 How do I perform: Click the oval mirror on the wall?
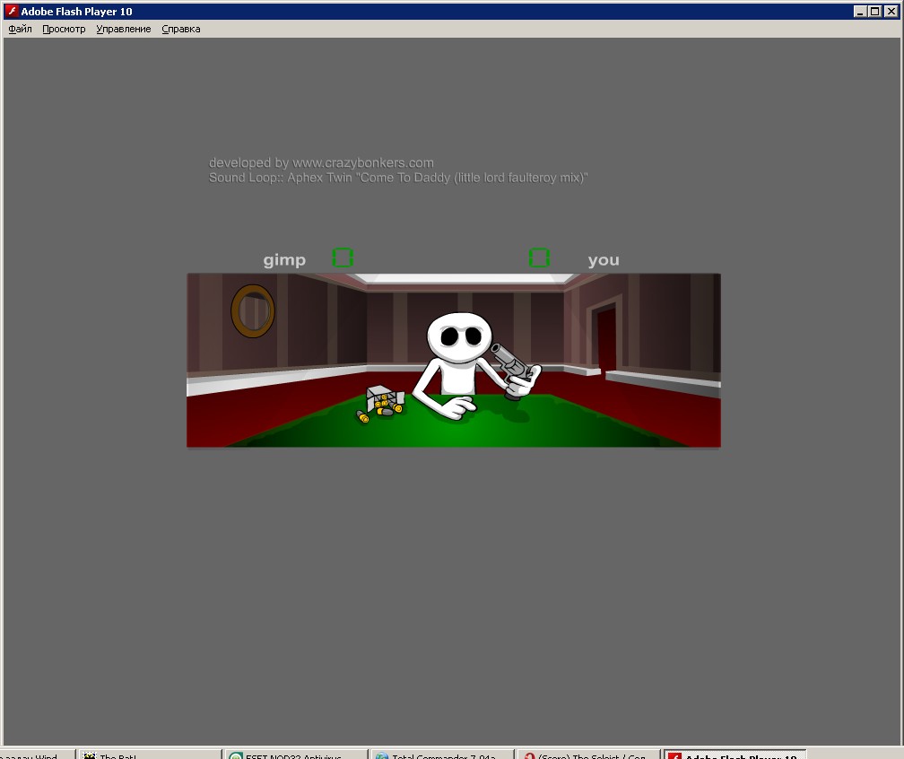(x=253, y=310)
